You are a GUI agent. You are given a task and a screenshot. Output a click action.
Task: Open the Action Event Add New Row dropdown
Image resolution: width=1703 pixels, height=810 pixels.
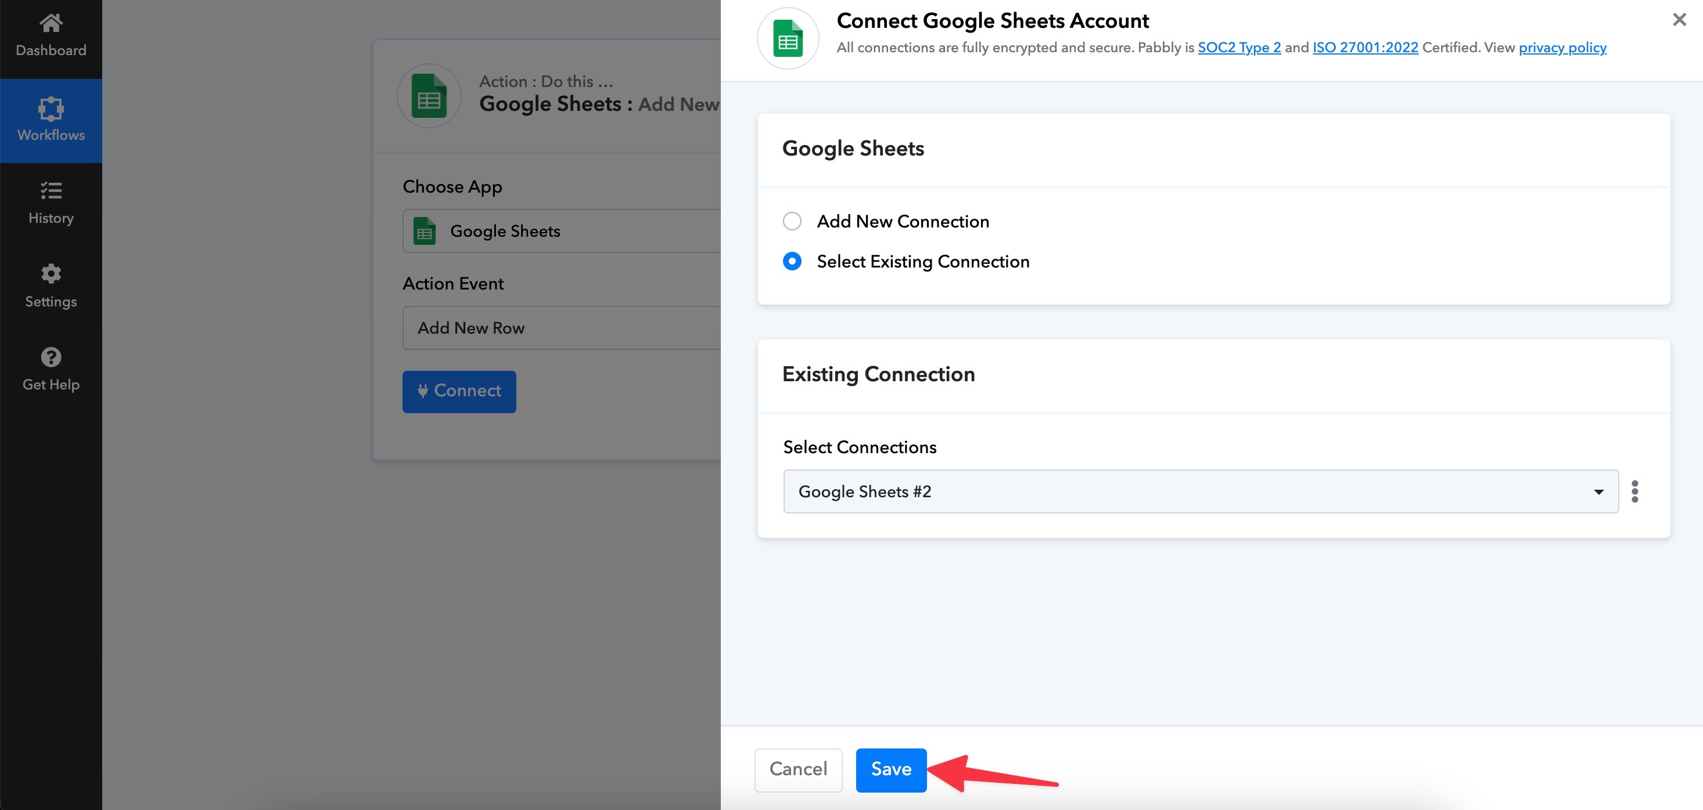(562, 328)
